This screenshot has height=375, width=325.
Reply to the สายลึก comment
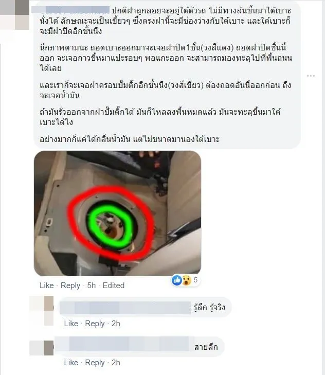pos(95,363)
